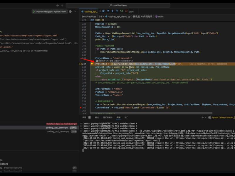This screenshot has height=176, width=235.
Task: Open the launch configuration gear settings
Action: tap(70, 11)
